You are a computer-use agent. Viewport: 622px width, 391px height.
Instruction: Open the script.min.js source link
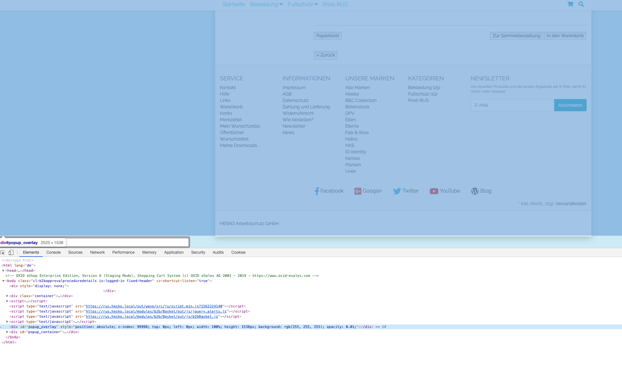[x=154, y=306]
